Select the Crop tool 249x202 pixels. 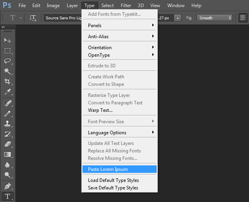(7, 81)
